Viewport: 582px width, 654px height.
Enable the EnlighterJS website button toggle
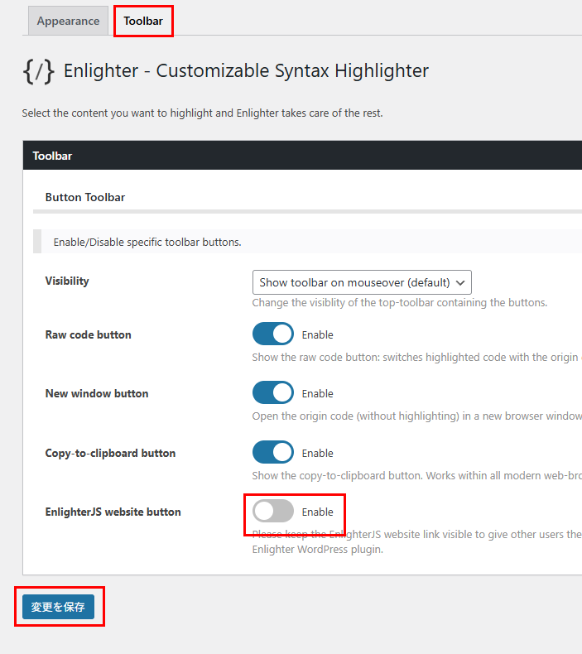pyautogui.click(x=273, y=512)
